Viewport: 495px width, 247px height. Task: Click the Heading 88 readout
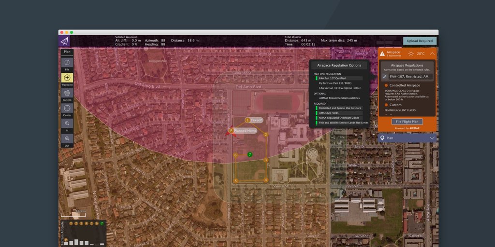point(155,44)
